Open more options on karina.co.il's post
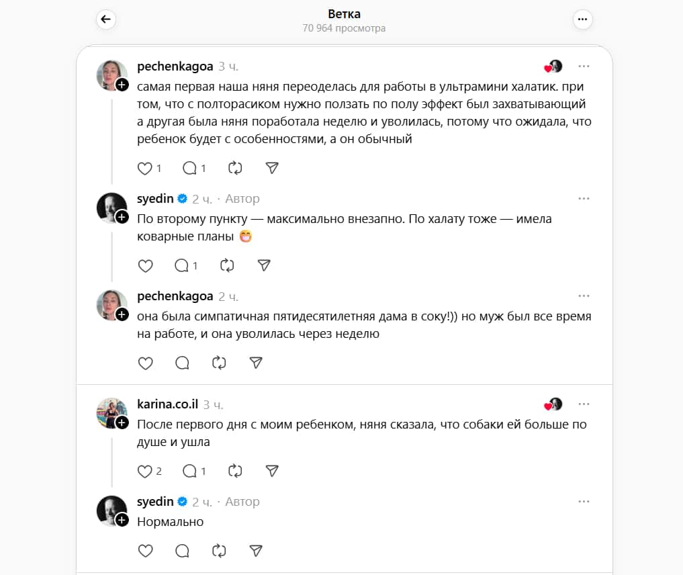Image resolution: width=683 pixels, height=575 pixels. [584, 404]
